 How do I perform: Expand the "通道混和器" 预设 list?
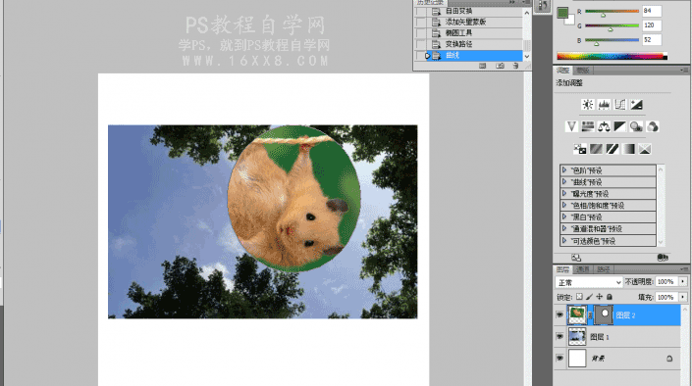tap(564, 228)
